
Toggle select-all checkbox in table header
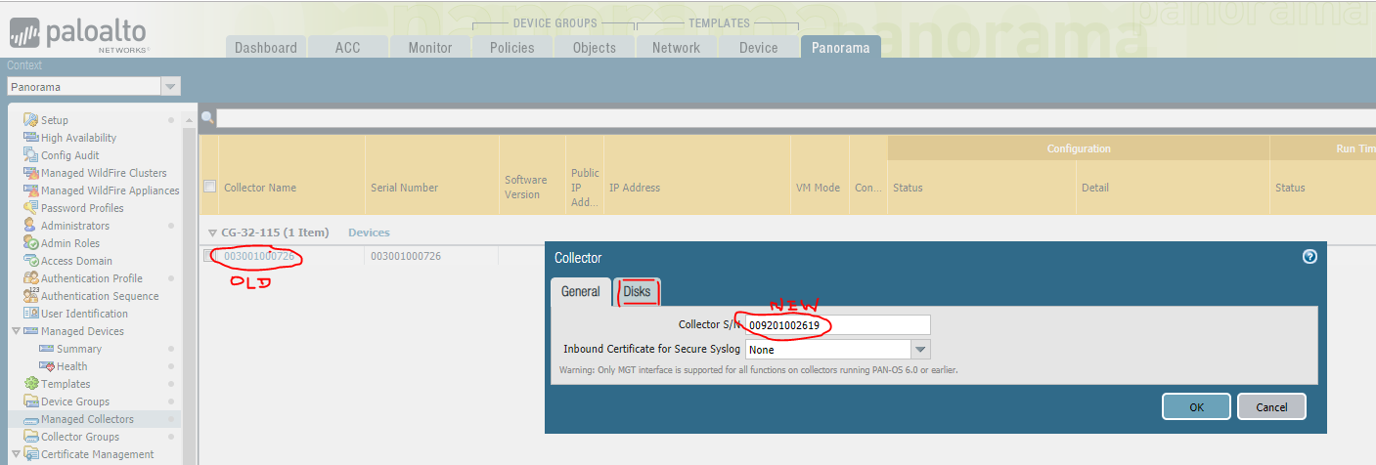209,187
